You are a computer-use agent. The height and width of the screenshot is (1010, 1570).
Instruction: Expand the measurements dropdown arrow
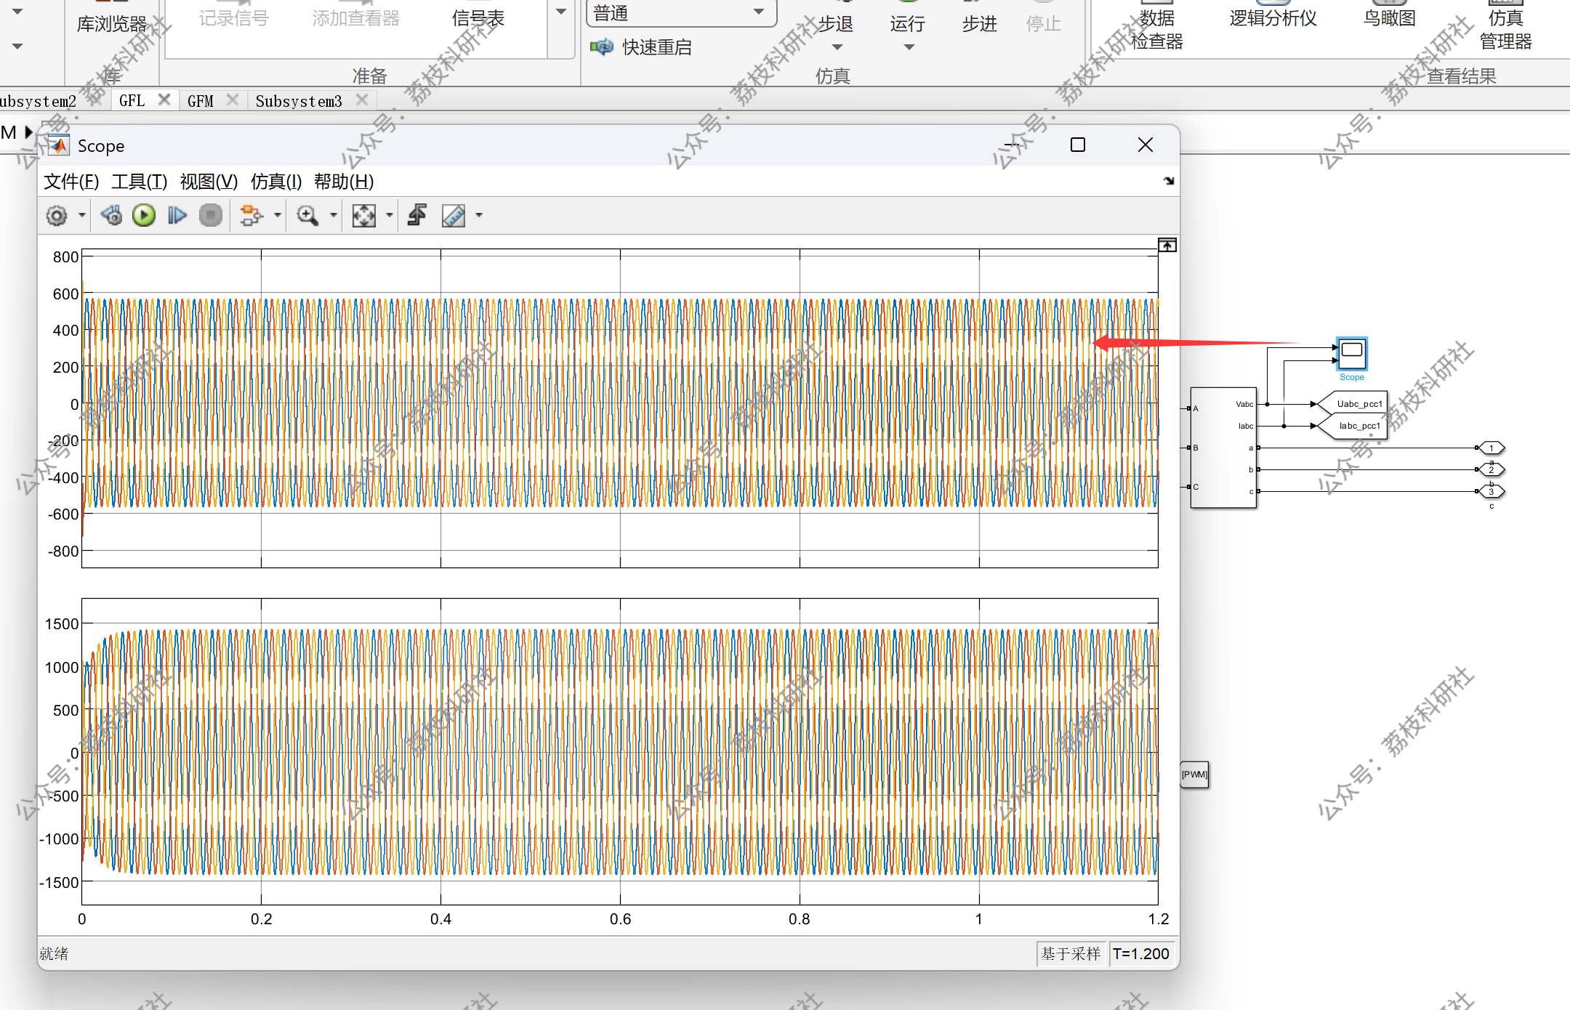click(x=478, y=215)
